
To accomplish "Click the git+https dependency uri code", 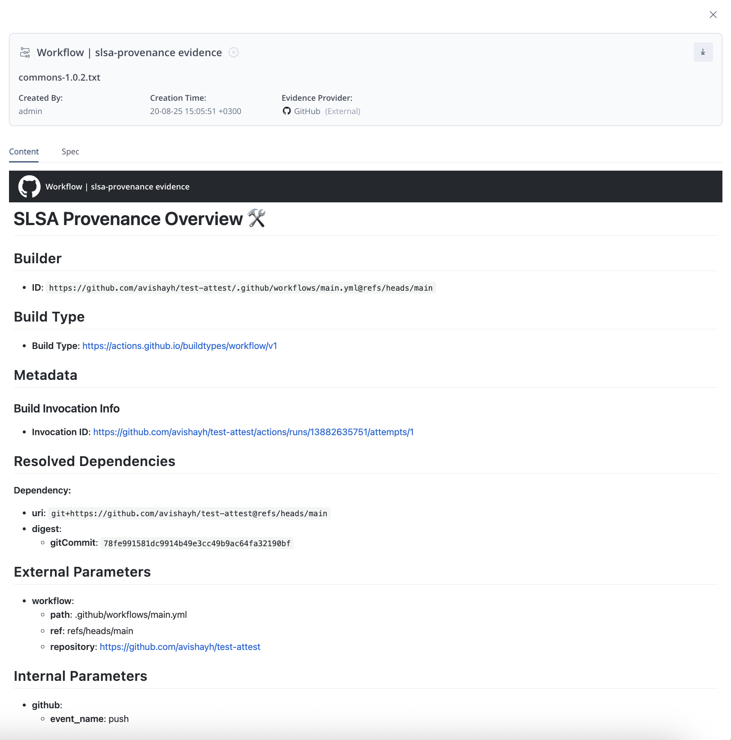I will (x=189, y=514).
